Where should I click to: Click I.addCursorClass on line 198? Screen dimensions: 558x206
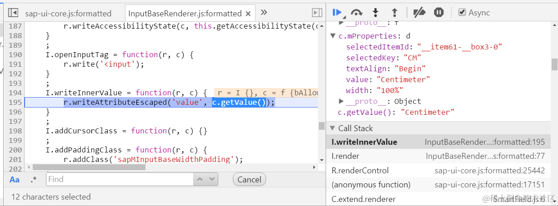pyautogui.click(x=81, y=131)
